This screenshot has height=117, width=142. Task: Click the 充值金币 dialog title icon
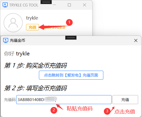(6, 40)
